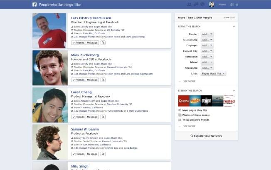Switch to View Grid
Image resolution: width=271 pixels, height=170 pixels.
click(x=229, y=17)
